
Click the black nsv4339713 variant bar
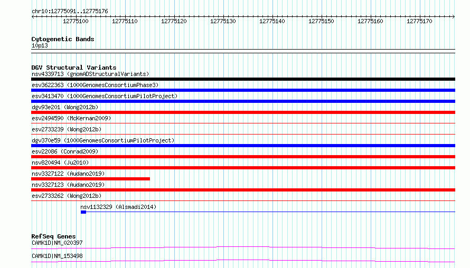(x=243, y=79)
